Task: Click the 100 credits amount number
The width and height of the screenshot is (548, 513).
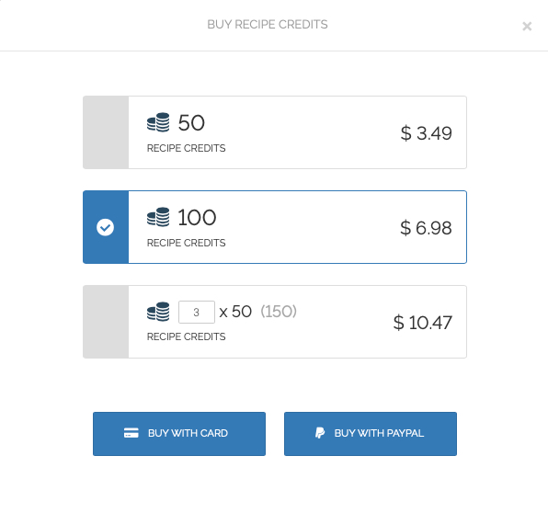Action: [197, 217]
